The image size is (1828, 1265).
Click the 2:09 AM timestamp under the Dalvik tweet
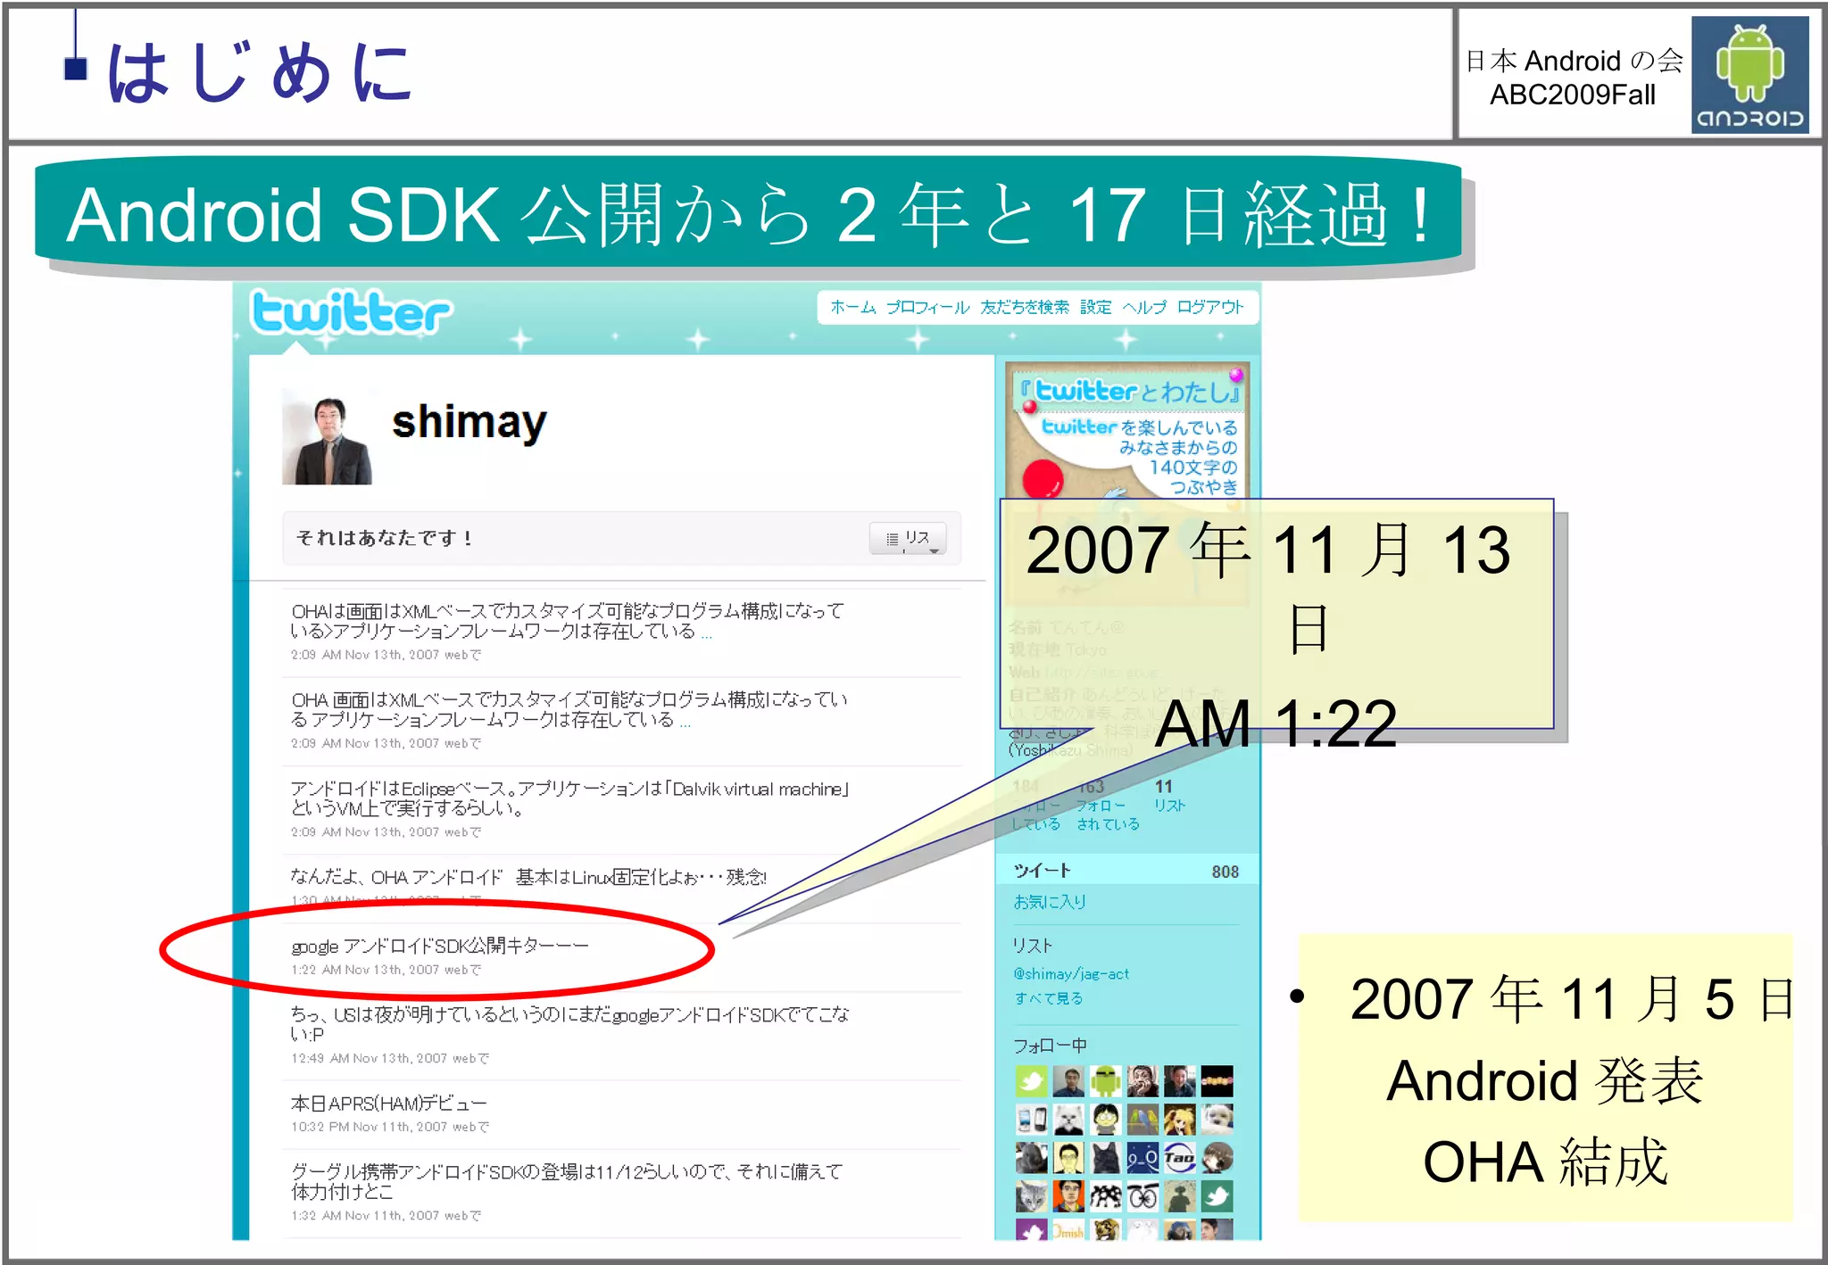[365, 831]
